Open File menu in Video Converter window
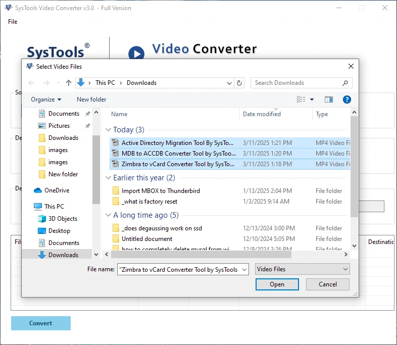397x345 pixels. click(x=13, y=22)
